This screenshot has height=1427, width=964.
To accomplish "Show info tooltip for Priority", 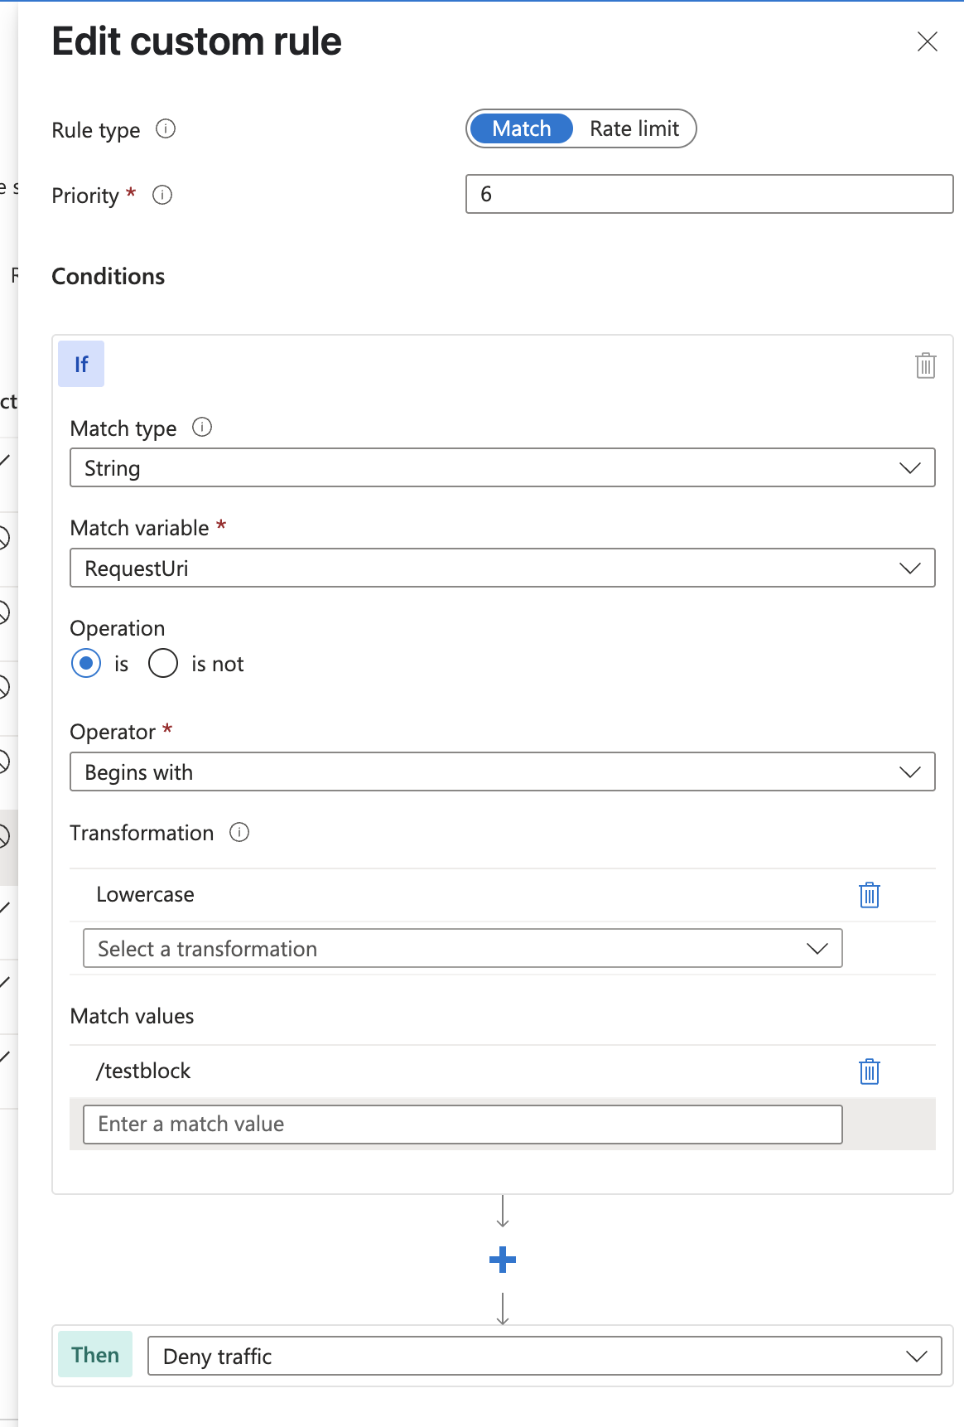I will [162, 196].
